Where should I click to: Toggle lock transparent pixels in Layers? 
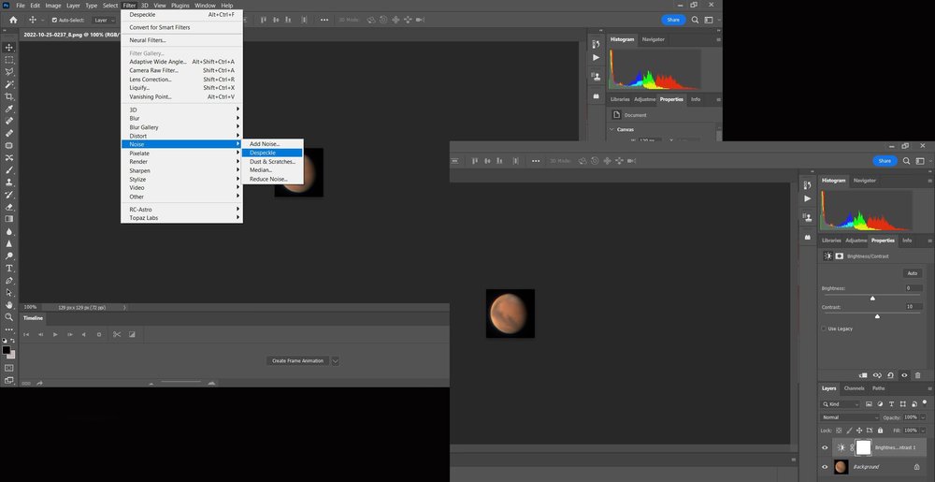point(839,431)
